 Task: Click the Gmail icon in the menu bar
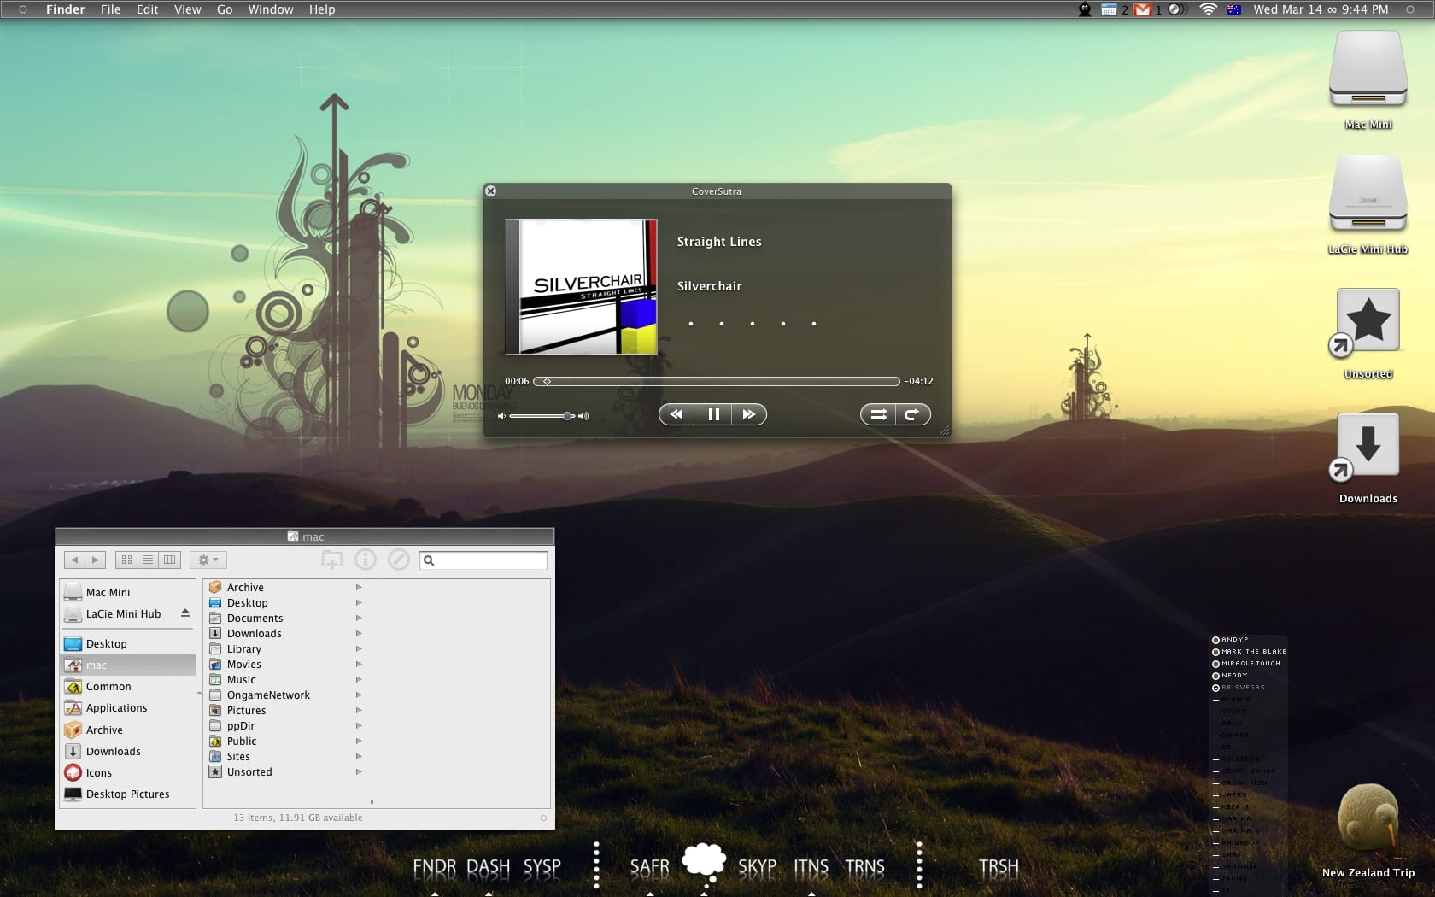1142,9
